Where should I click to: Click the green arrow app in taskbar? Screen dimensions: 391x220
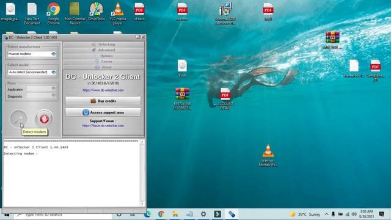(x=217, y=214)
